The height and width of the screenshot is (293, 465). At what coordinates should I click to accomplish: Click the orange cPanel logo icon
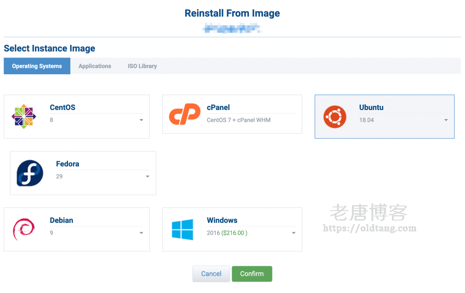[x=184, y=114]
